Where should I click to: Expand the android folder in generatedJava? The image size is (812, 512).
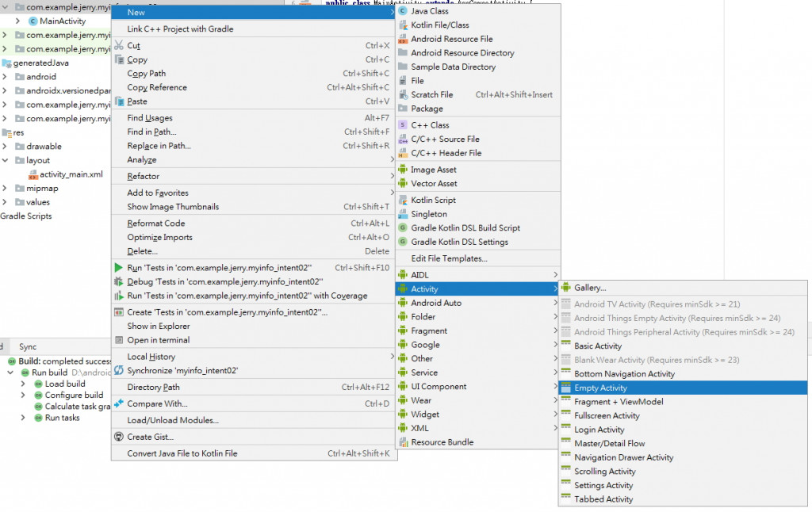[5, 77]
